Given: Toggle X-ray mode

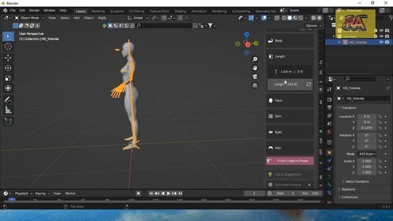Looking at the screenshot, I should pos(277,18).
